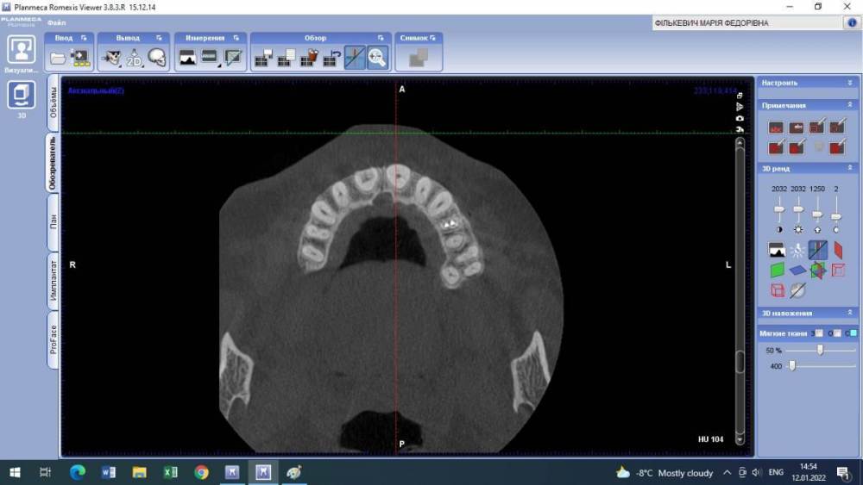Toggle the crosshair display button in Обзор
The height and width of the screenshot is (485, 863).
pyautogui.click(x=355, y=58)
